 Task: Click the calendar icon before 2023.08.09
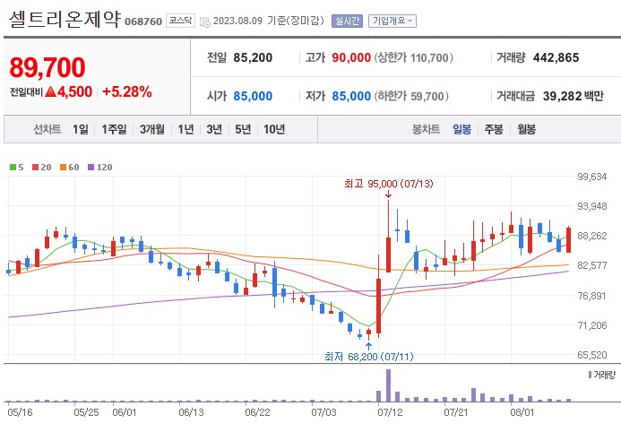tap(205, 22)
